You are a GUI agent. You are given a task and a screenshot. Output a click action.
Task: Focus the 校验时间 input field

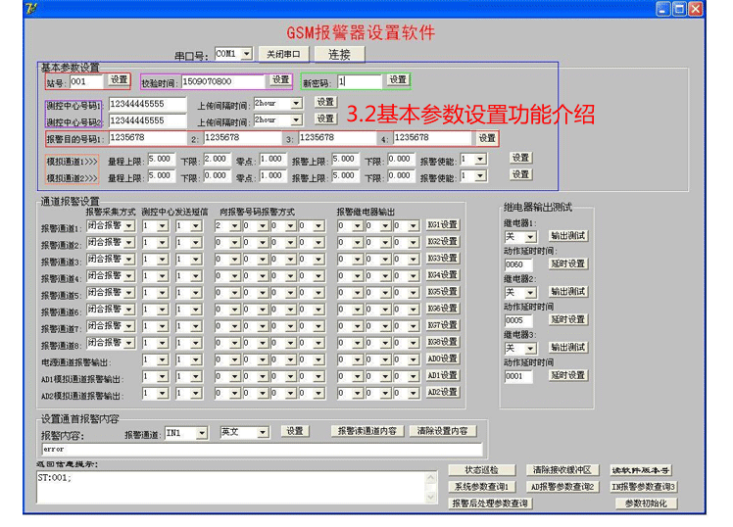222,81
